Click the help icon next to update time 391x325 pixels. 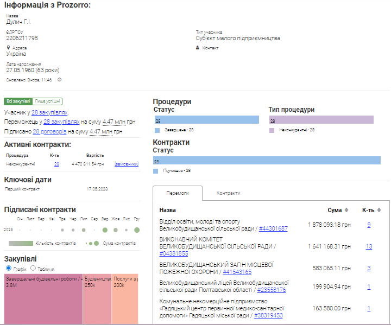pos(59,80)
